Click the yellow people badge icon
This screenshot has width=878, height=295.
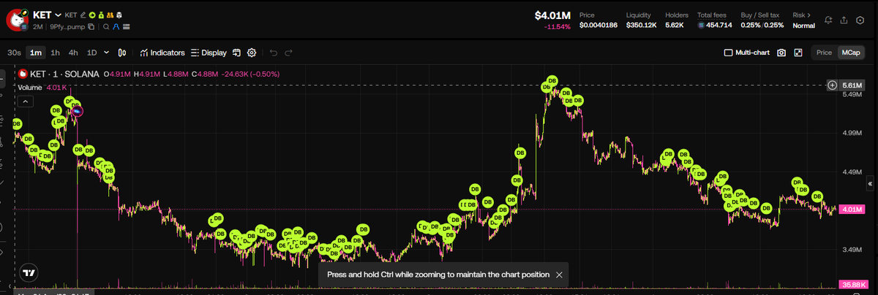[x=110, y=15]
